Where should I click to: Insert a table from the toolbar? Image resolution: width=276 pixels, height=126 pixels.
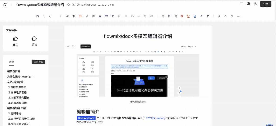pos(107,16)
